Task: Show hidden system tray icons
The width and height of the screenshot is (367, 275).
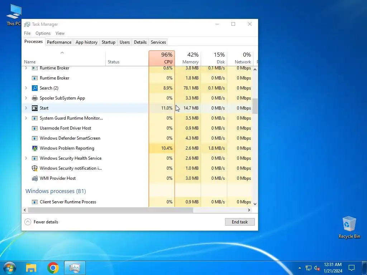Action: (x=300, y=268)
